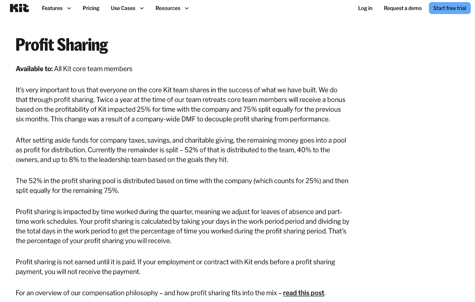Screen dimensions: 475x302
Task: Click the Start free trial button
Action: pos(449,8)
